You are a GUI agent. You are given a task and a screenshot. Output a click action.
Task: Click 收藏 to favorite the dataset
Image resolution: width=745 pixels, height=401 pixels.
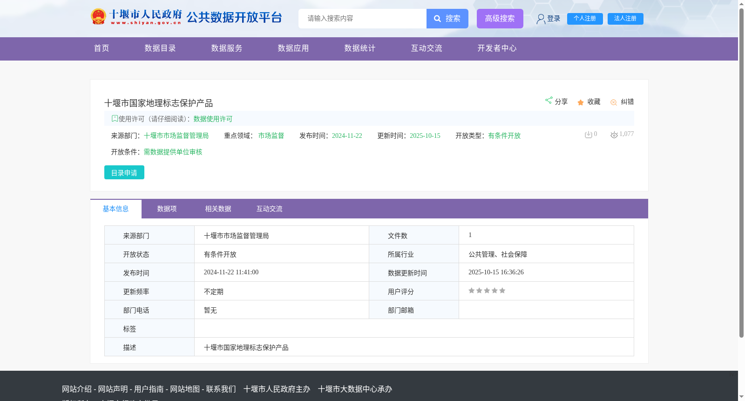[x=594, y=102]
